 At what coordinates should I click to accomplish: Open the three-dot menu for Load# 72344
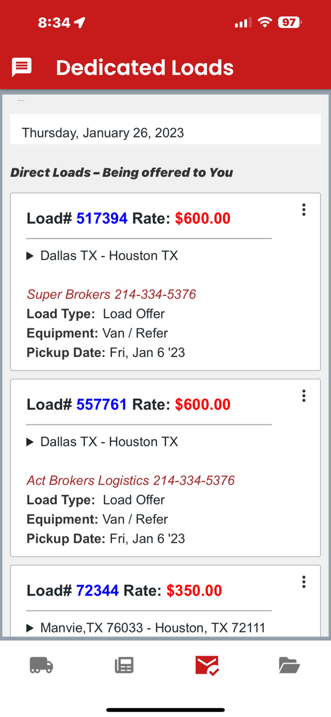point(304,582)
